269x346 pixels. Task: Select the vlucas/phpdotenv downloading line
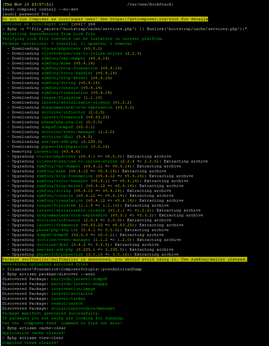tap(57, 48)
